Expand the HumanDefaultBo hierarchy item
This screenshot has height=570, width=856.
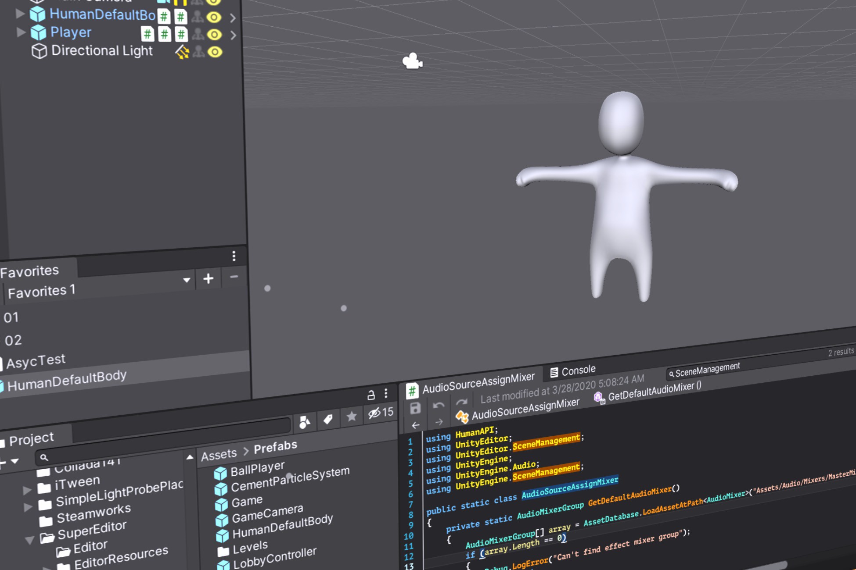point(19,14)
